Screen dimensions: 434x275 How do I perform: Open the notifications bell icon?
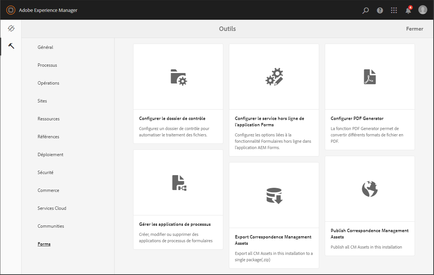[x=408, y=10]
